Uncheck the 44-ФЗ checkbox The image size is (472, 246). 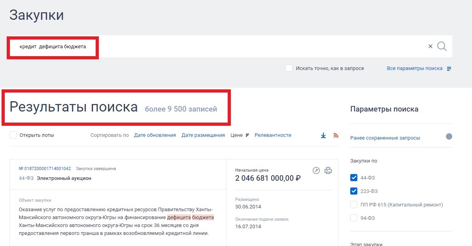click(354, 178)
